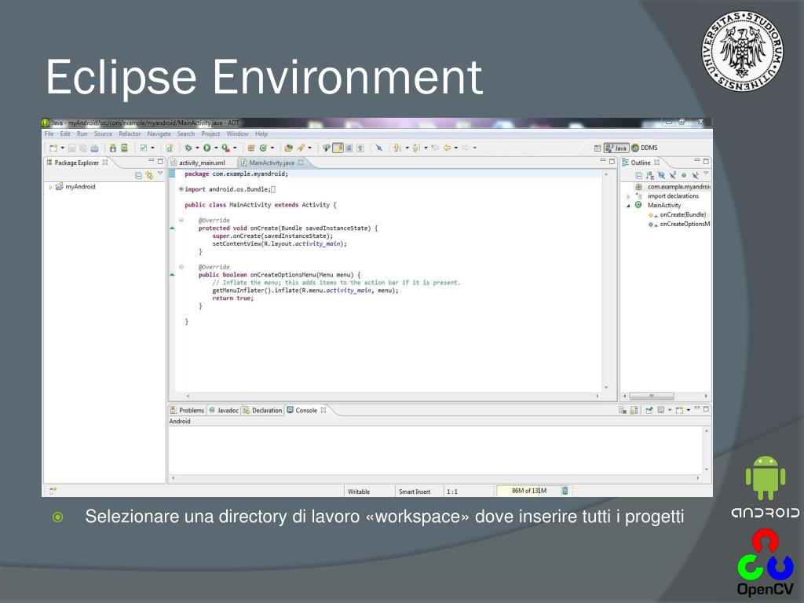804x603 pixels.
Task: Toggle Hide Local Types in Outline
Action: 695,175
